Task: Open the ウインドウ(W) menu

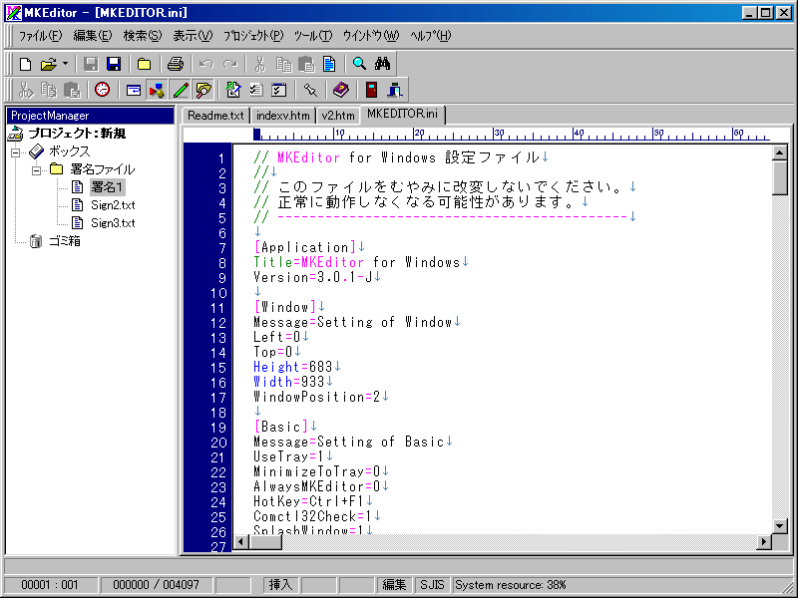Action: pos(371,36)
